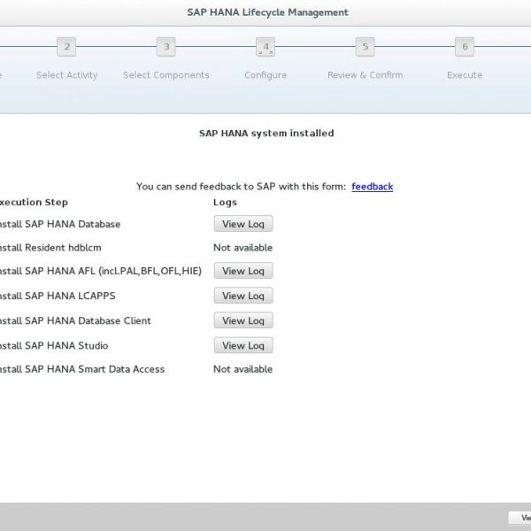
Task: View log for SAP HANA AFL install
Action: [x=242, y=272]
